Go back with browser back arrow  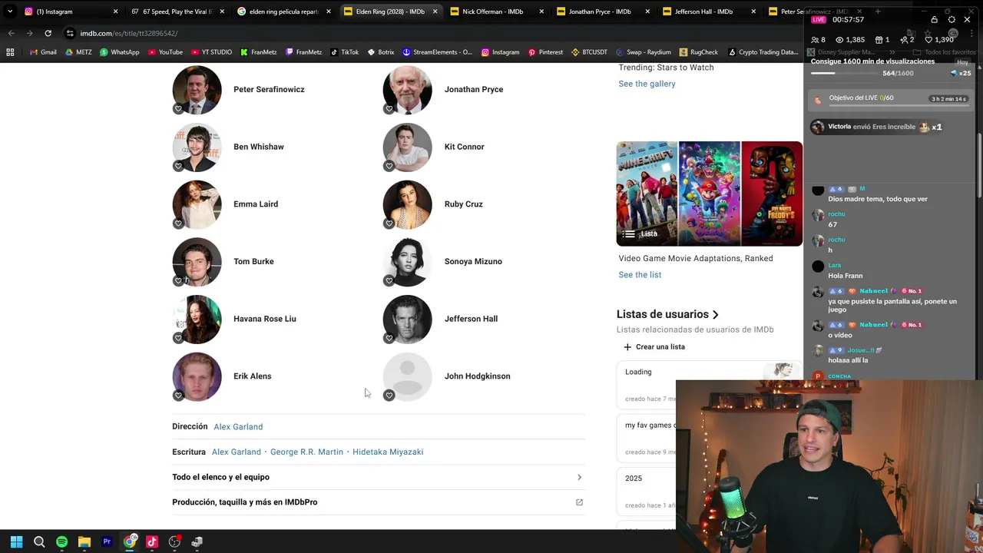11,33
